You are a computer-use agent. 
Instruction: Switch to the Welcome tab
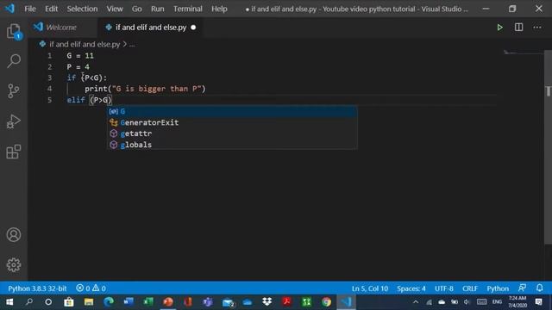pyautogui.click(x=61, y=28)
